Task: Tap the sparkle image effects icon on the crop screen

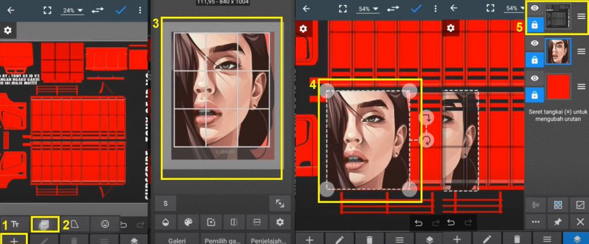Action: point(211,222)
